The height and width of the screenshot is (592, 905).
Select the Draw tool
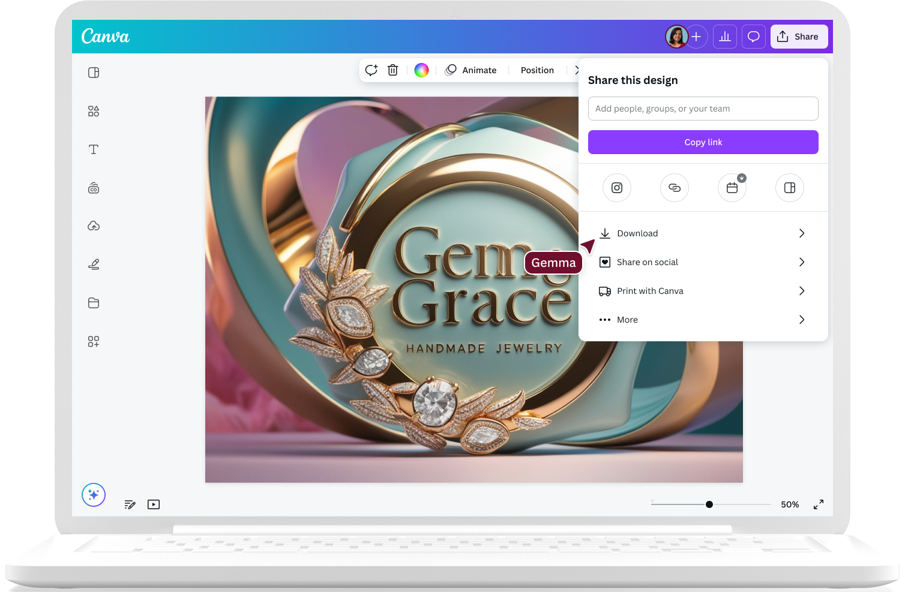[94, 264]
